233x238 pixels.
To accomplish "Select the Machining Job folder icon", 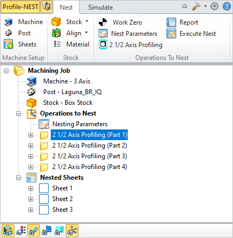I will pos(19,71).
